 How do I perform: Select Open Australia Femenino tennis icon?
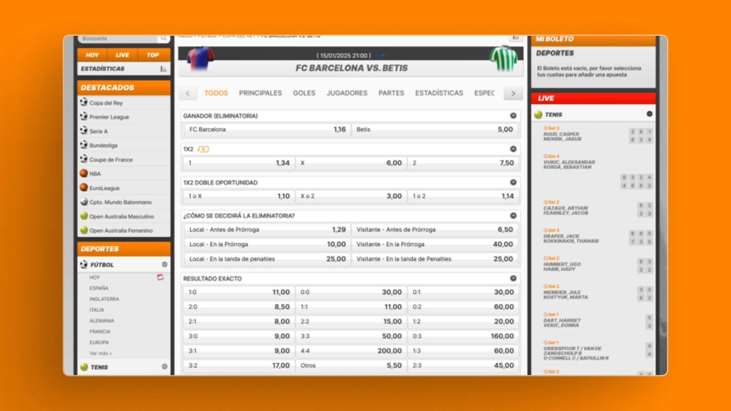84,230
